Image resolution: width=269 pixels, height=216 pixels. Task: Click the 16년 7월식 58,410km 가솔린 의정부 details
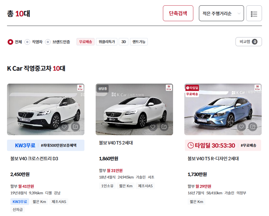[x=217, y=193]
